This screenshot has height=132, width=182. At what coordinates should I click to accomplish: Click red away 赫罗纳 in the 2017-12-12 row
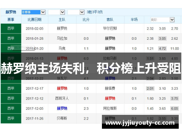110,98
